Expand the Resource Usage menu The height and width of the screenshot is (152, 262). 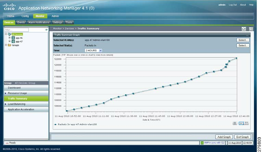click(x=5, y=93)
